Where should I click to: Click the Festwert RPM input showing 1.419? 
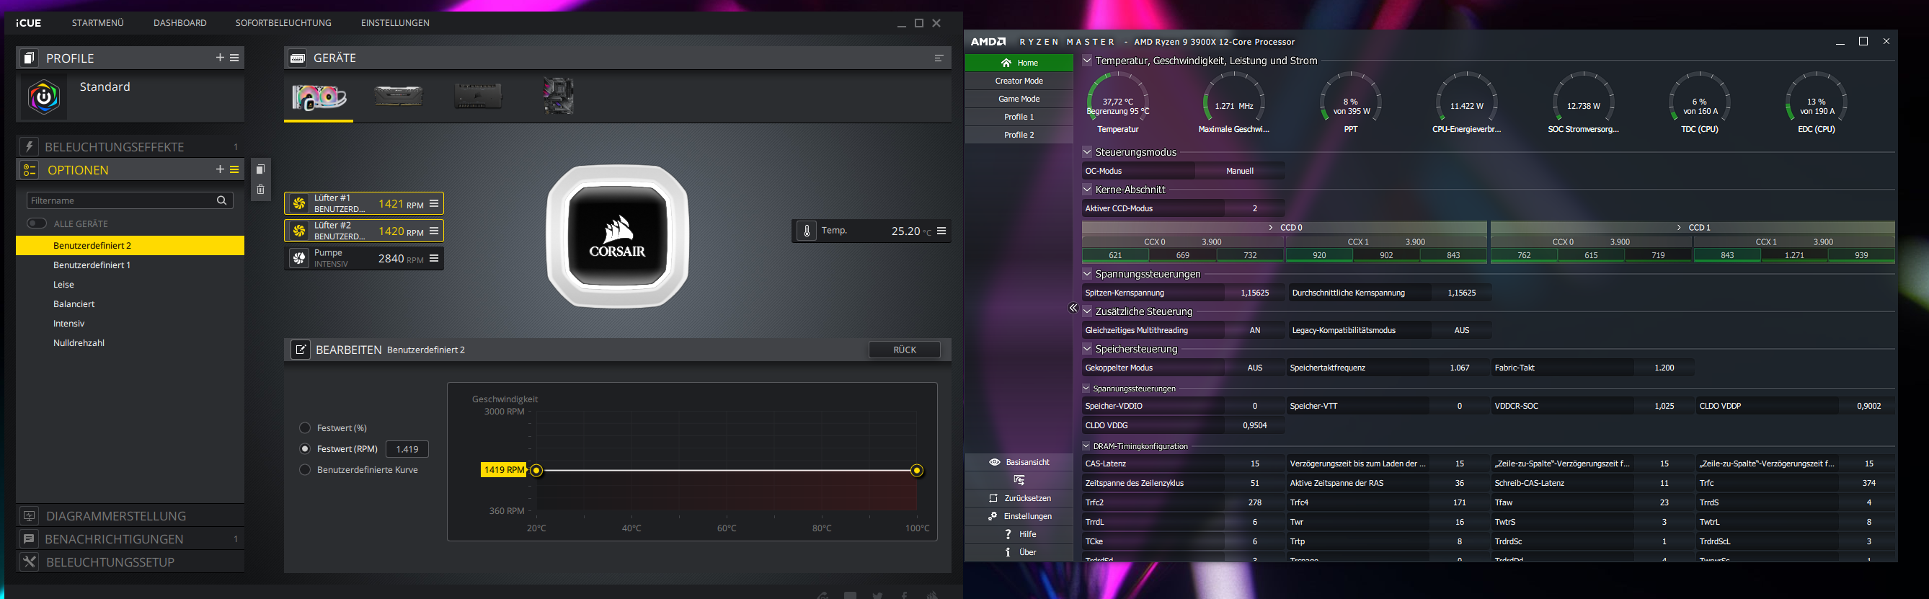407,449
